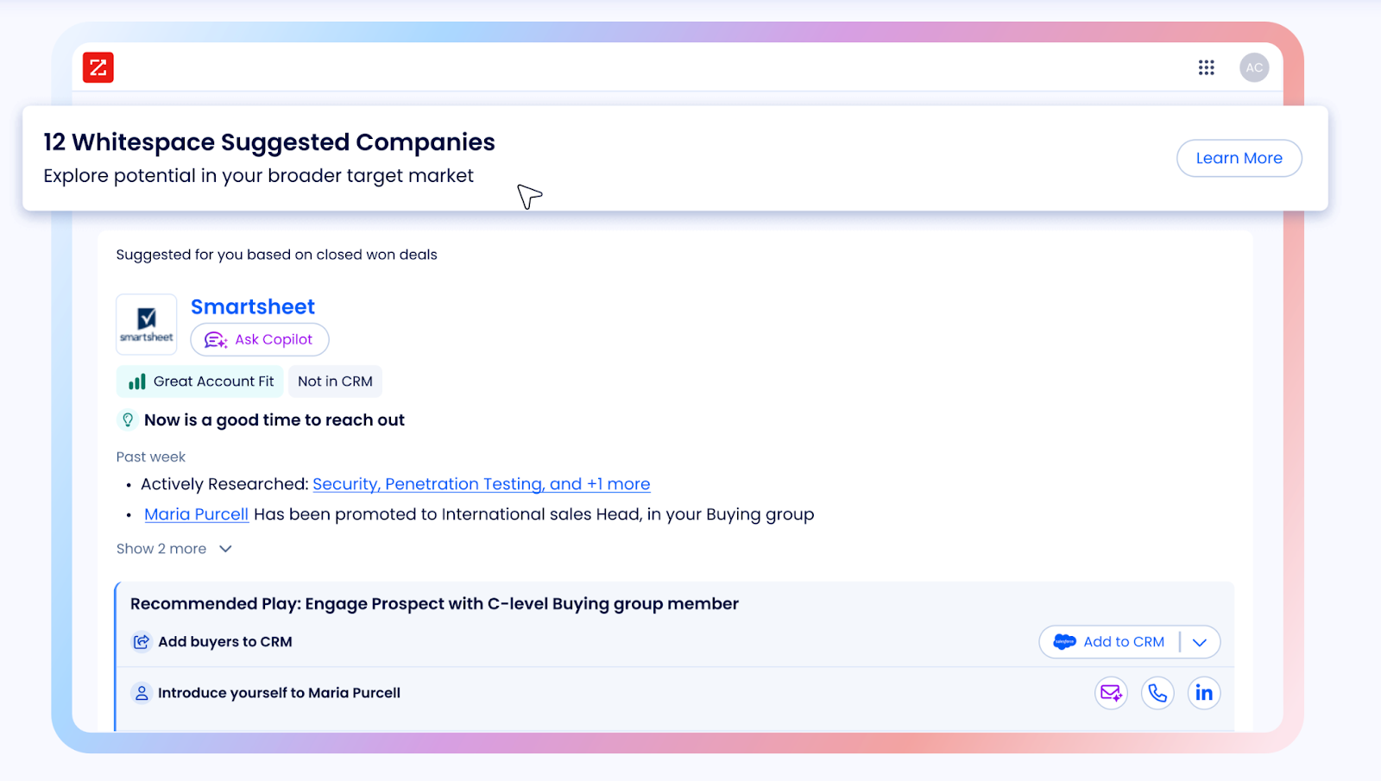
Task: Expand Show 2 more signals
Action: (174, 549)
